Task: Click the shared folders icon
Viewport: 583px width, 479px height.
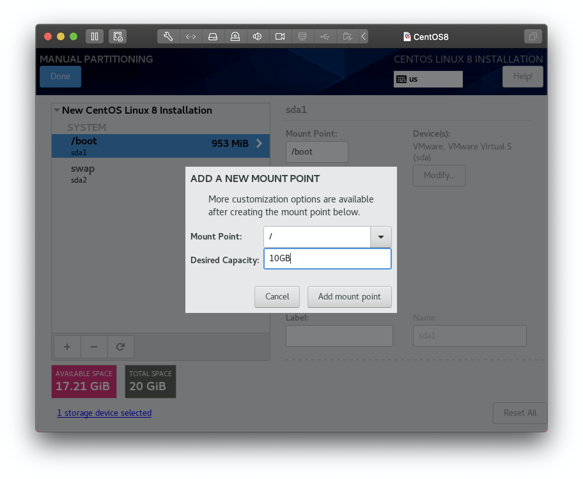Action: click(347, 36)
